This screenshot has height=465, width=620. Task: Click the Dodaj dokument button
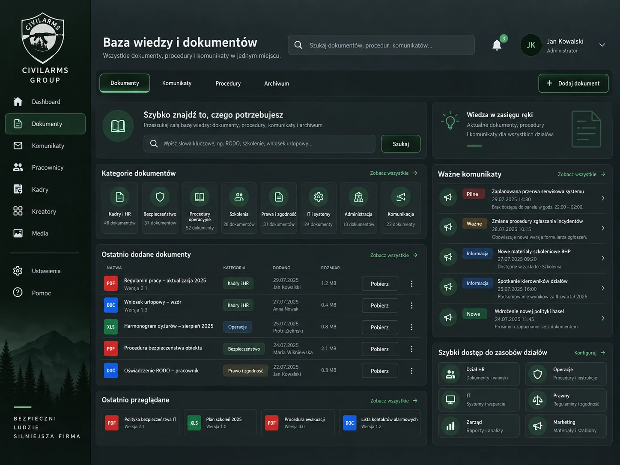(573, 83)
